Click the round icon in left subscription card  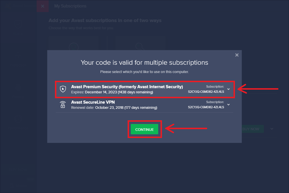74,46
